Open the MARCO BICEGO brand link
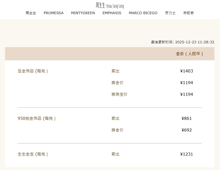The width and height of the screenshot is (220, 170). coord(143,13)
